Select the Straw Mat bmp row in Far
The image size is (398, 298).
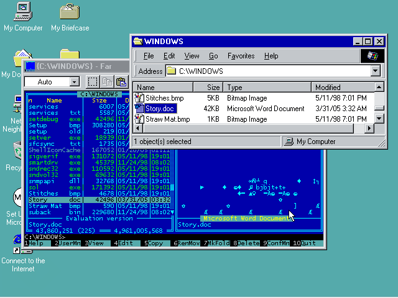[x=99, y=206]
